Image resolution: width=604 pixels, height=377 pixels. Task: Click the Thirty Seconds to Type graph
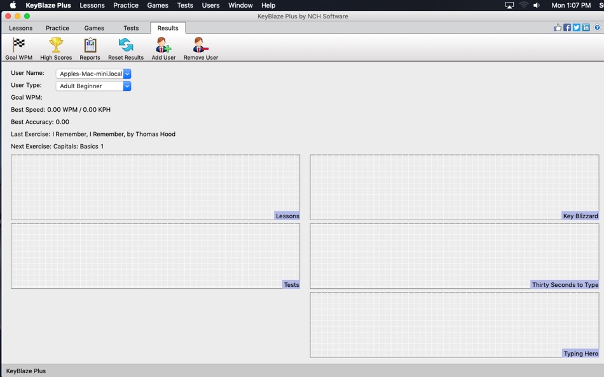[x=455, y=256]
